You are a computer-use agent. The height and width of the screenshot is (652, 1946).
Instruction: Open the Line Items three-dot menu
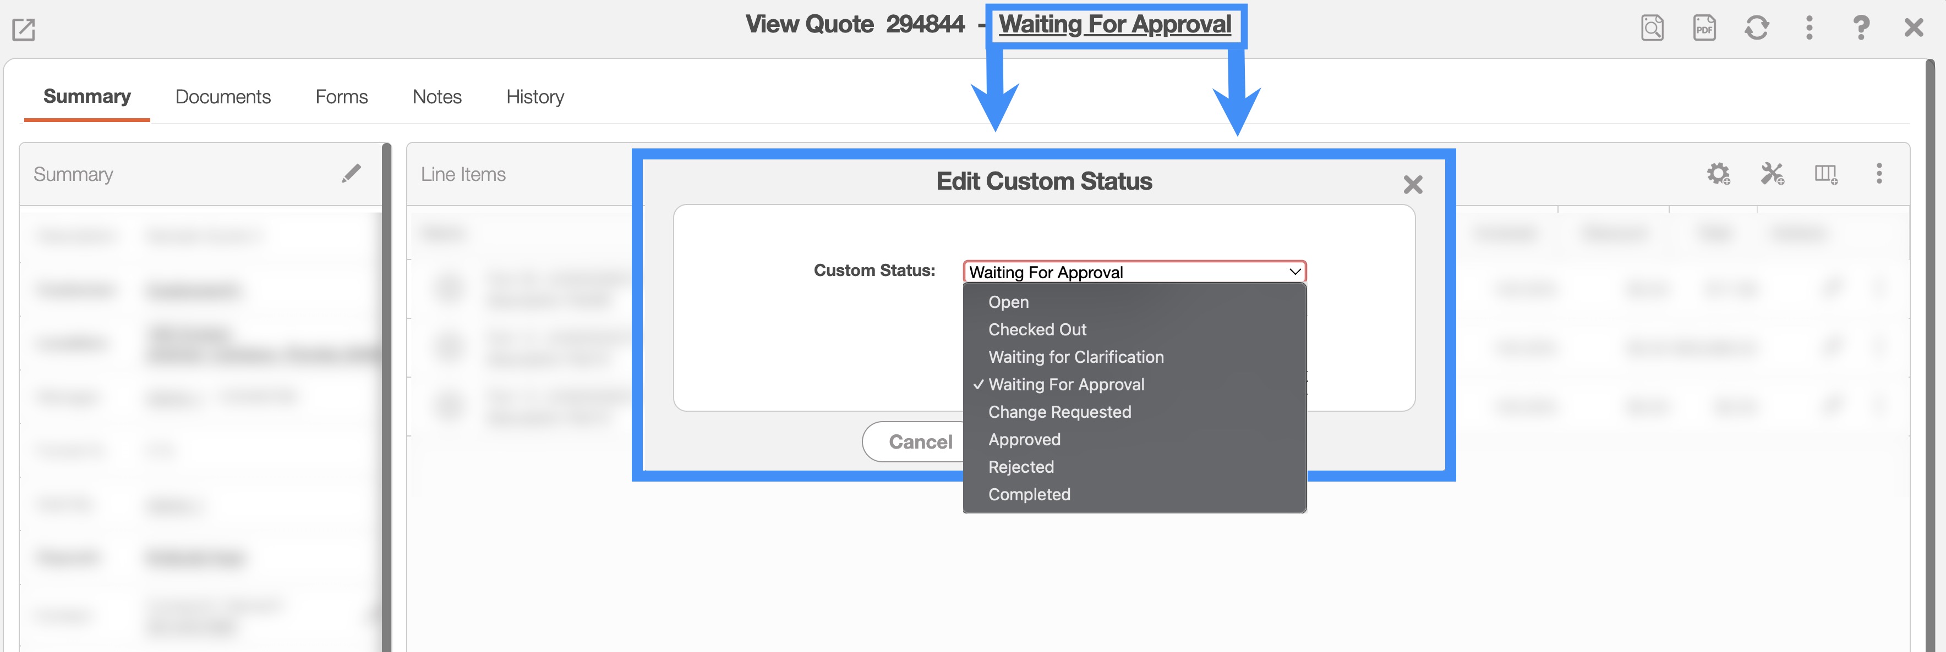(x=1879, y=174)
